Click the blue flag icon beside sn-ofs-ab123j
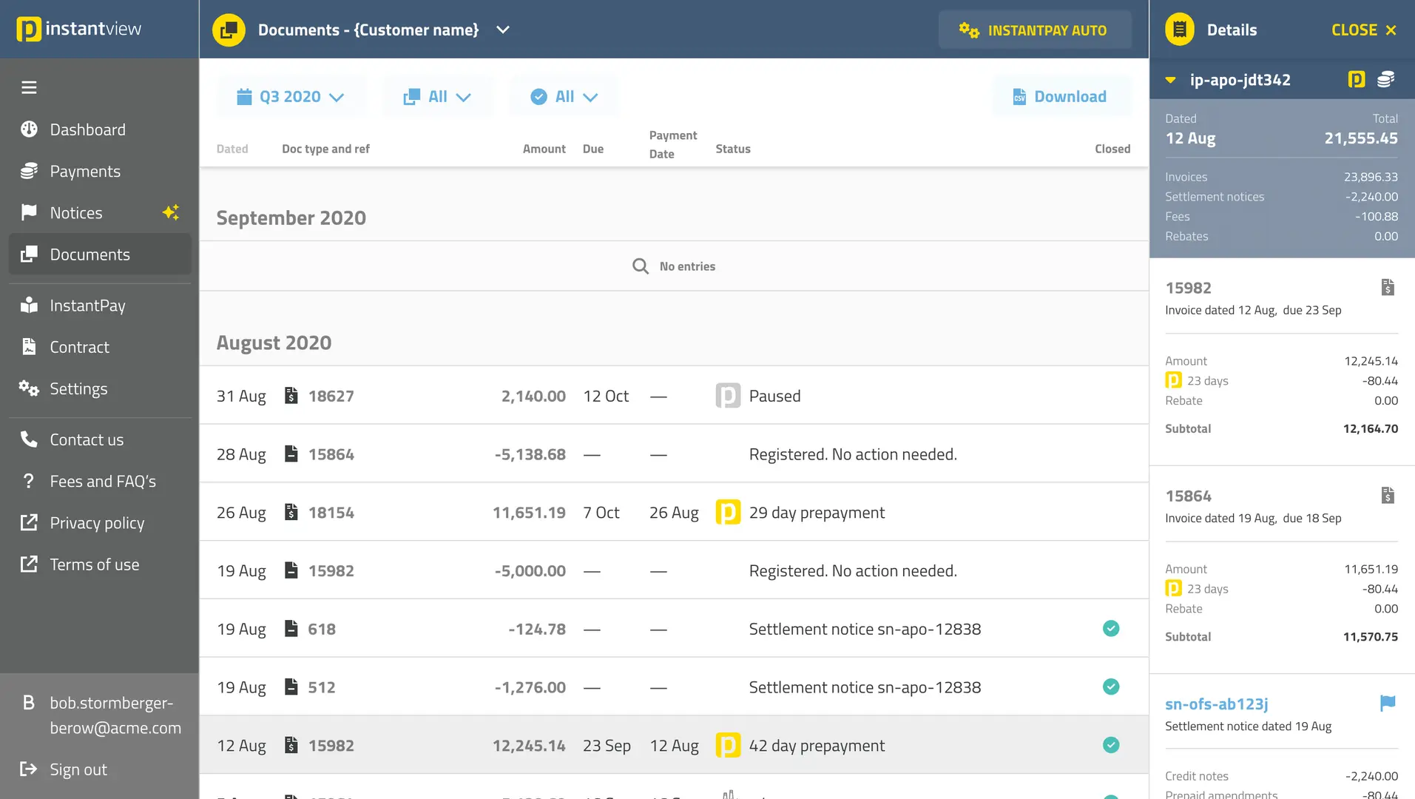This screenshot has width=1415, height=799. [1388, 704]
